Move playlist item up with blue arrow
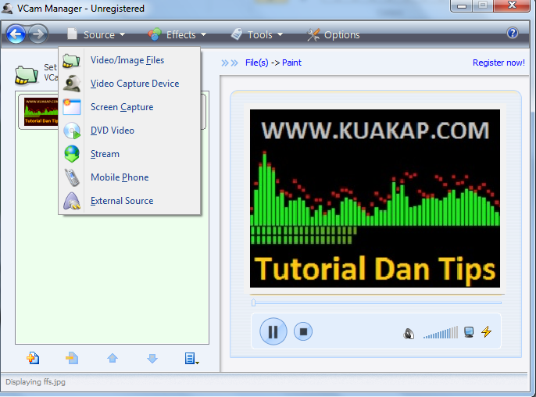The image size is (536, 397). pos(113,359)
